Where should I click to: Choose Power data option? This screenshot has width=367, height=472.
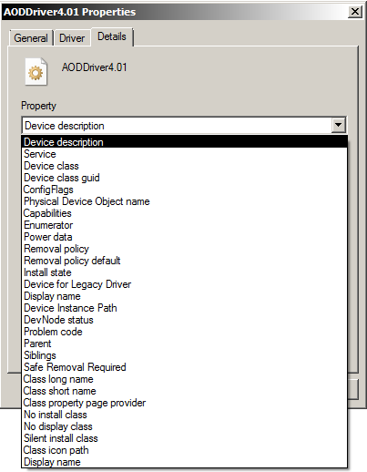coord(185,237)
